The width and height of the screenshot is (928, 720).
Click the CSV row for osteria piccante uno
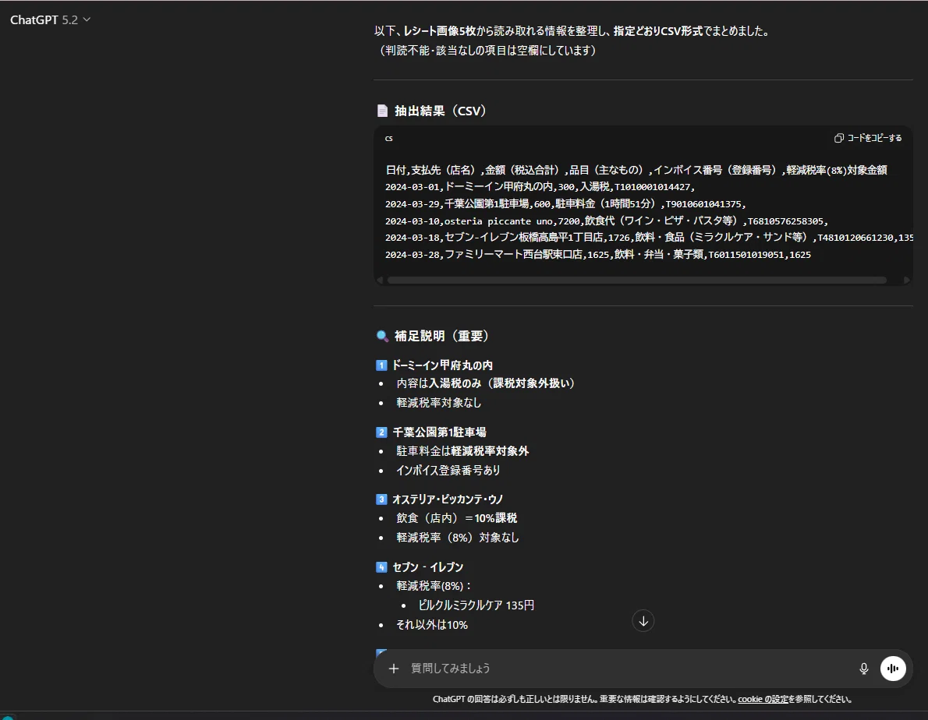coord(607,221)
